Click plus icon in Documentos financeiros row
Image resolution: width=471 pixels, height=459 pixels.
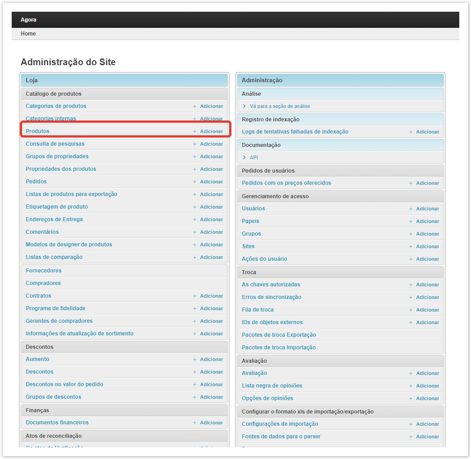(195, 423)
